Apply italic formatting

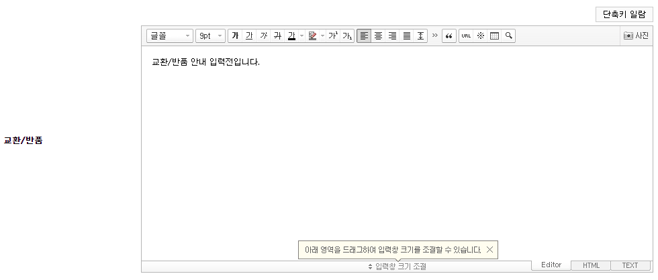263,36
